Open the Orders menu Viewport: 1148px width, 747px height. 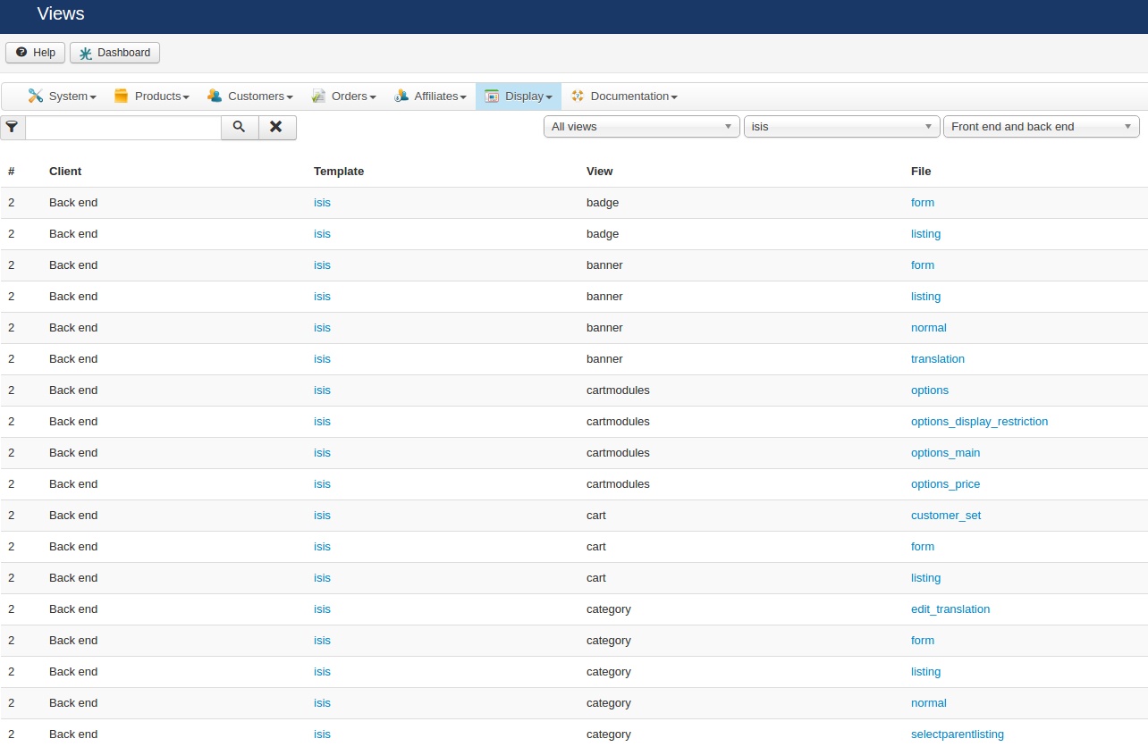coord(343,97)
